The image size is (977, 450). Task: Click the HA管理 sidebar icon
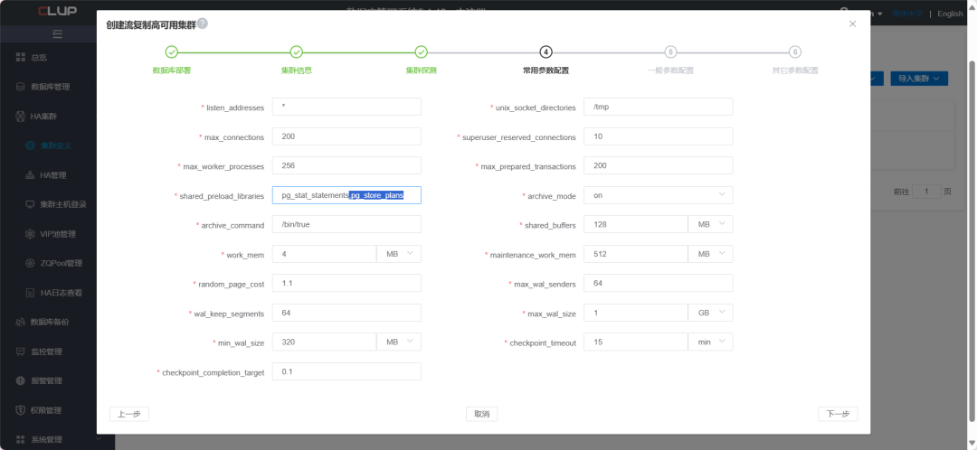point(30,175)
